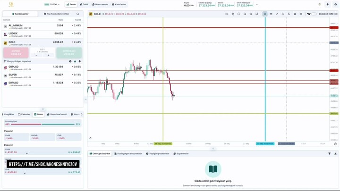Switch to the Savdo tab
The image size is (340, 191).
71,4
